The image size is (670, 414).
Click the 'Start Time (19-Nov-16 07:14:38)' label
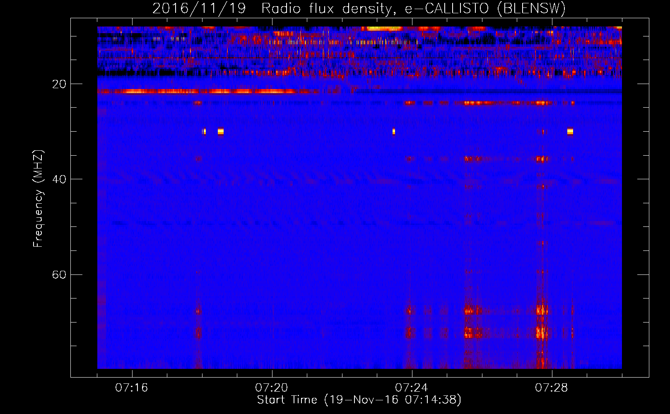click(x=359, y=400)
